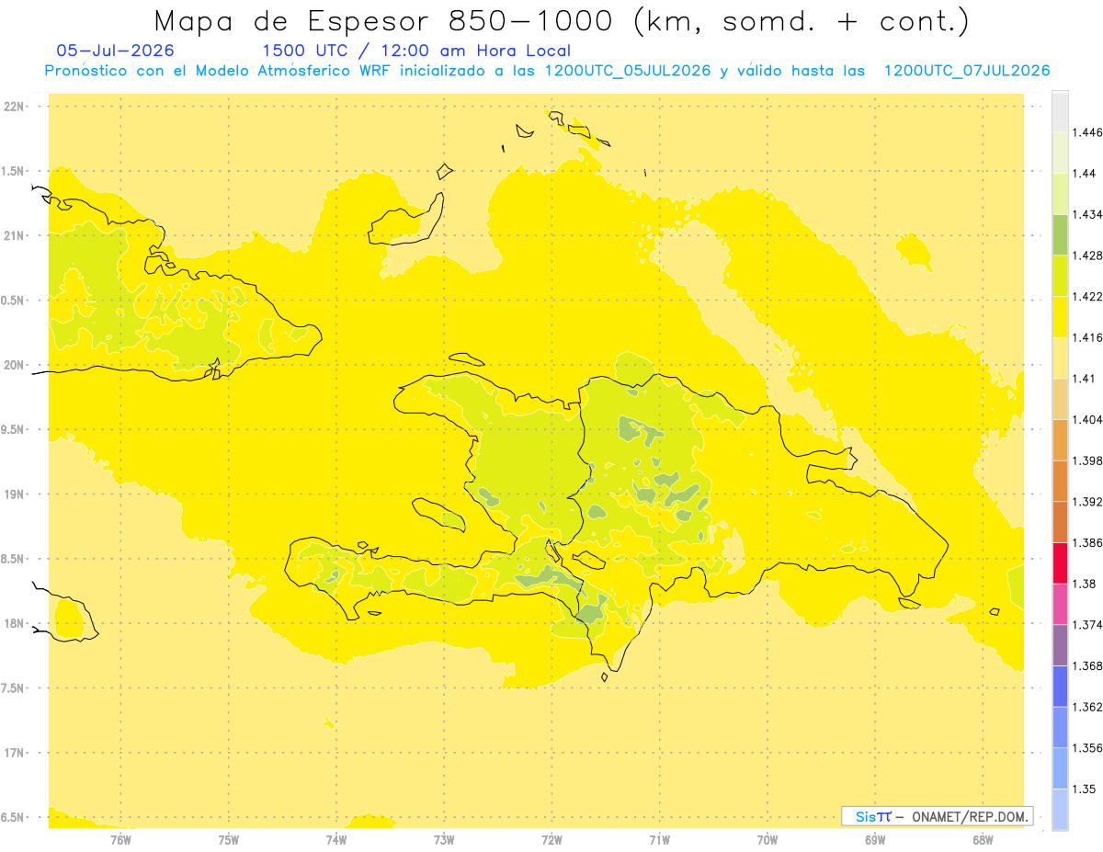Click the colorbar label "1.404"
This screenshot has height=852, width=1103.
tap(1087, 420)
